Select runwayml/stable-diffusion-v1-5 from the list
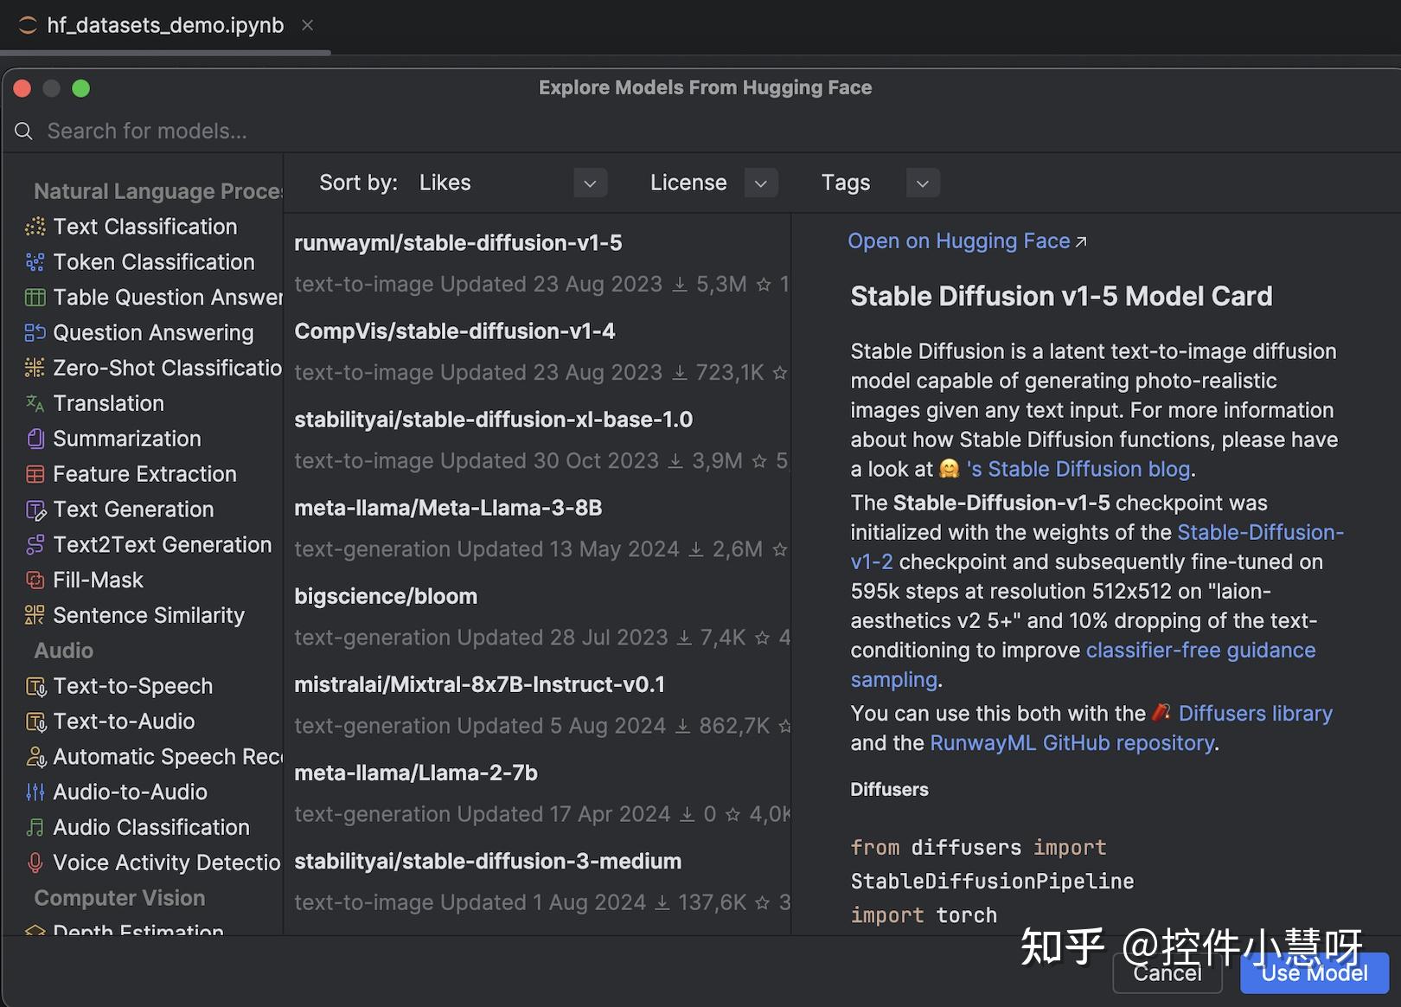The image size is (1401, 1007). click(458, 243)
